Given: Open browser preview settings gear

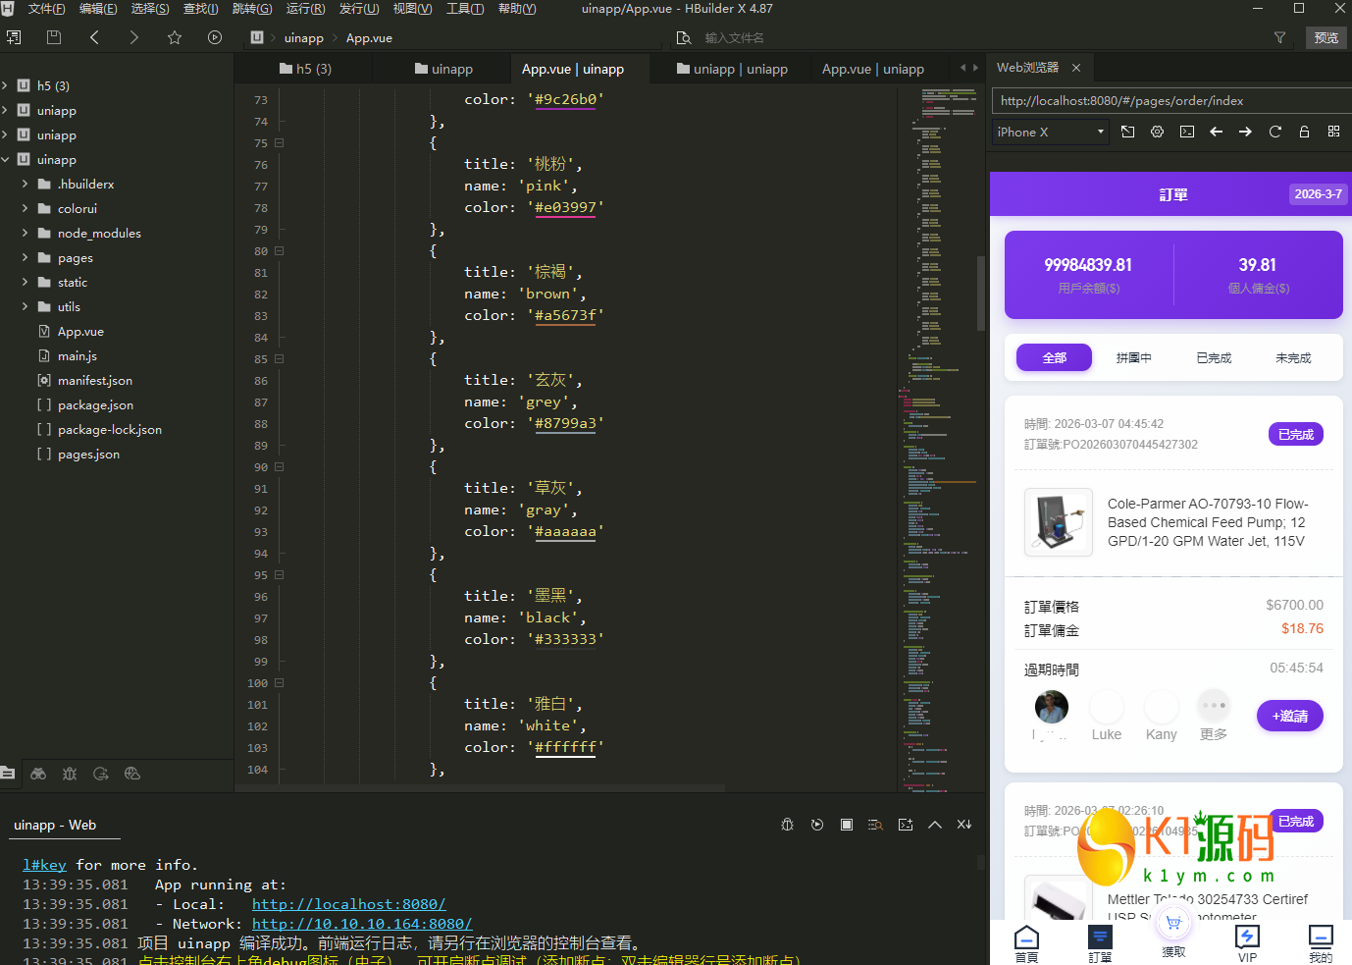Looking at the screenshot, I should point(1157,132).
